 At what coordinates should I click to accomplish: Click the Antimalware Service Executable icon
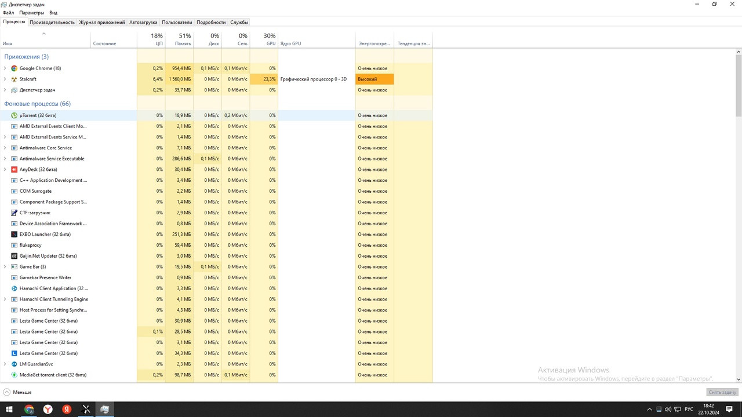(14, 159)
